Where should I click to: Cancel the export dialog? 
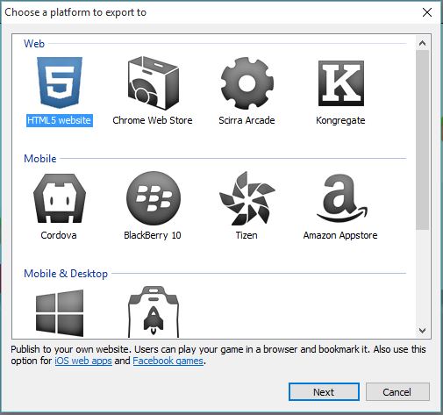tap(397, 392)
